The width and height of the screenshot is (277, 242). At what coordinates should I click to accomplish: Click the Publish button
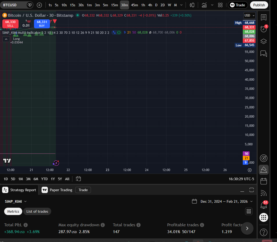tap(259, 5)
